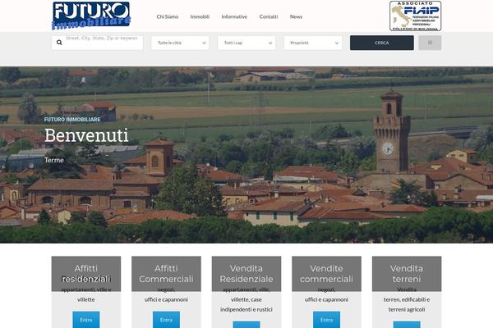The height and width of the screenshot is (328, 493).
Task: Go to the Contatti page
Action: (269, 16)
